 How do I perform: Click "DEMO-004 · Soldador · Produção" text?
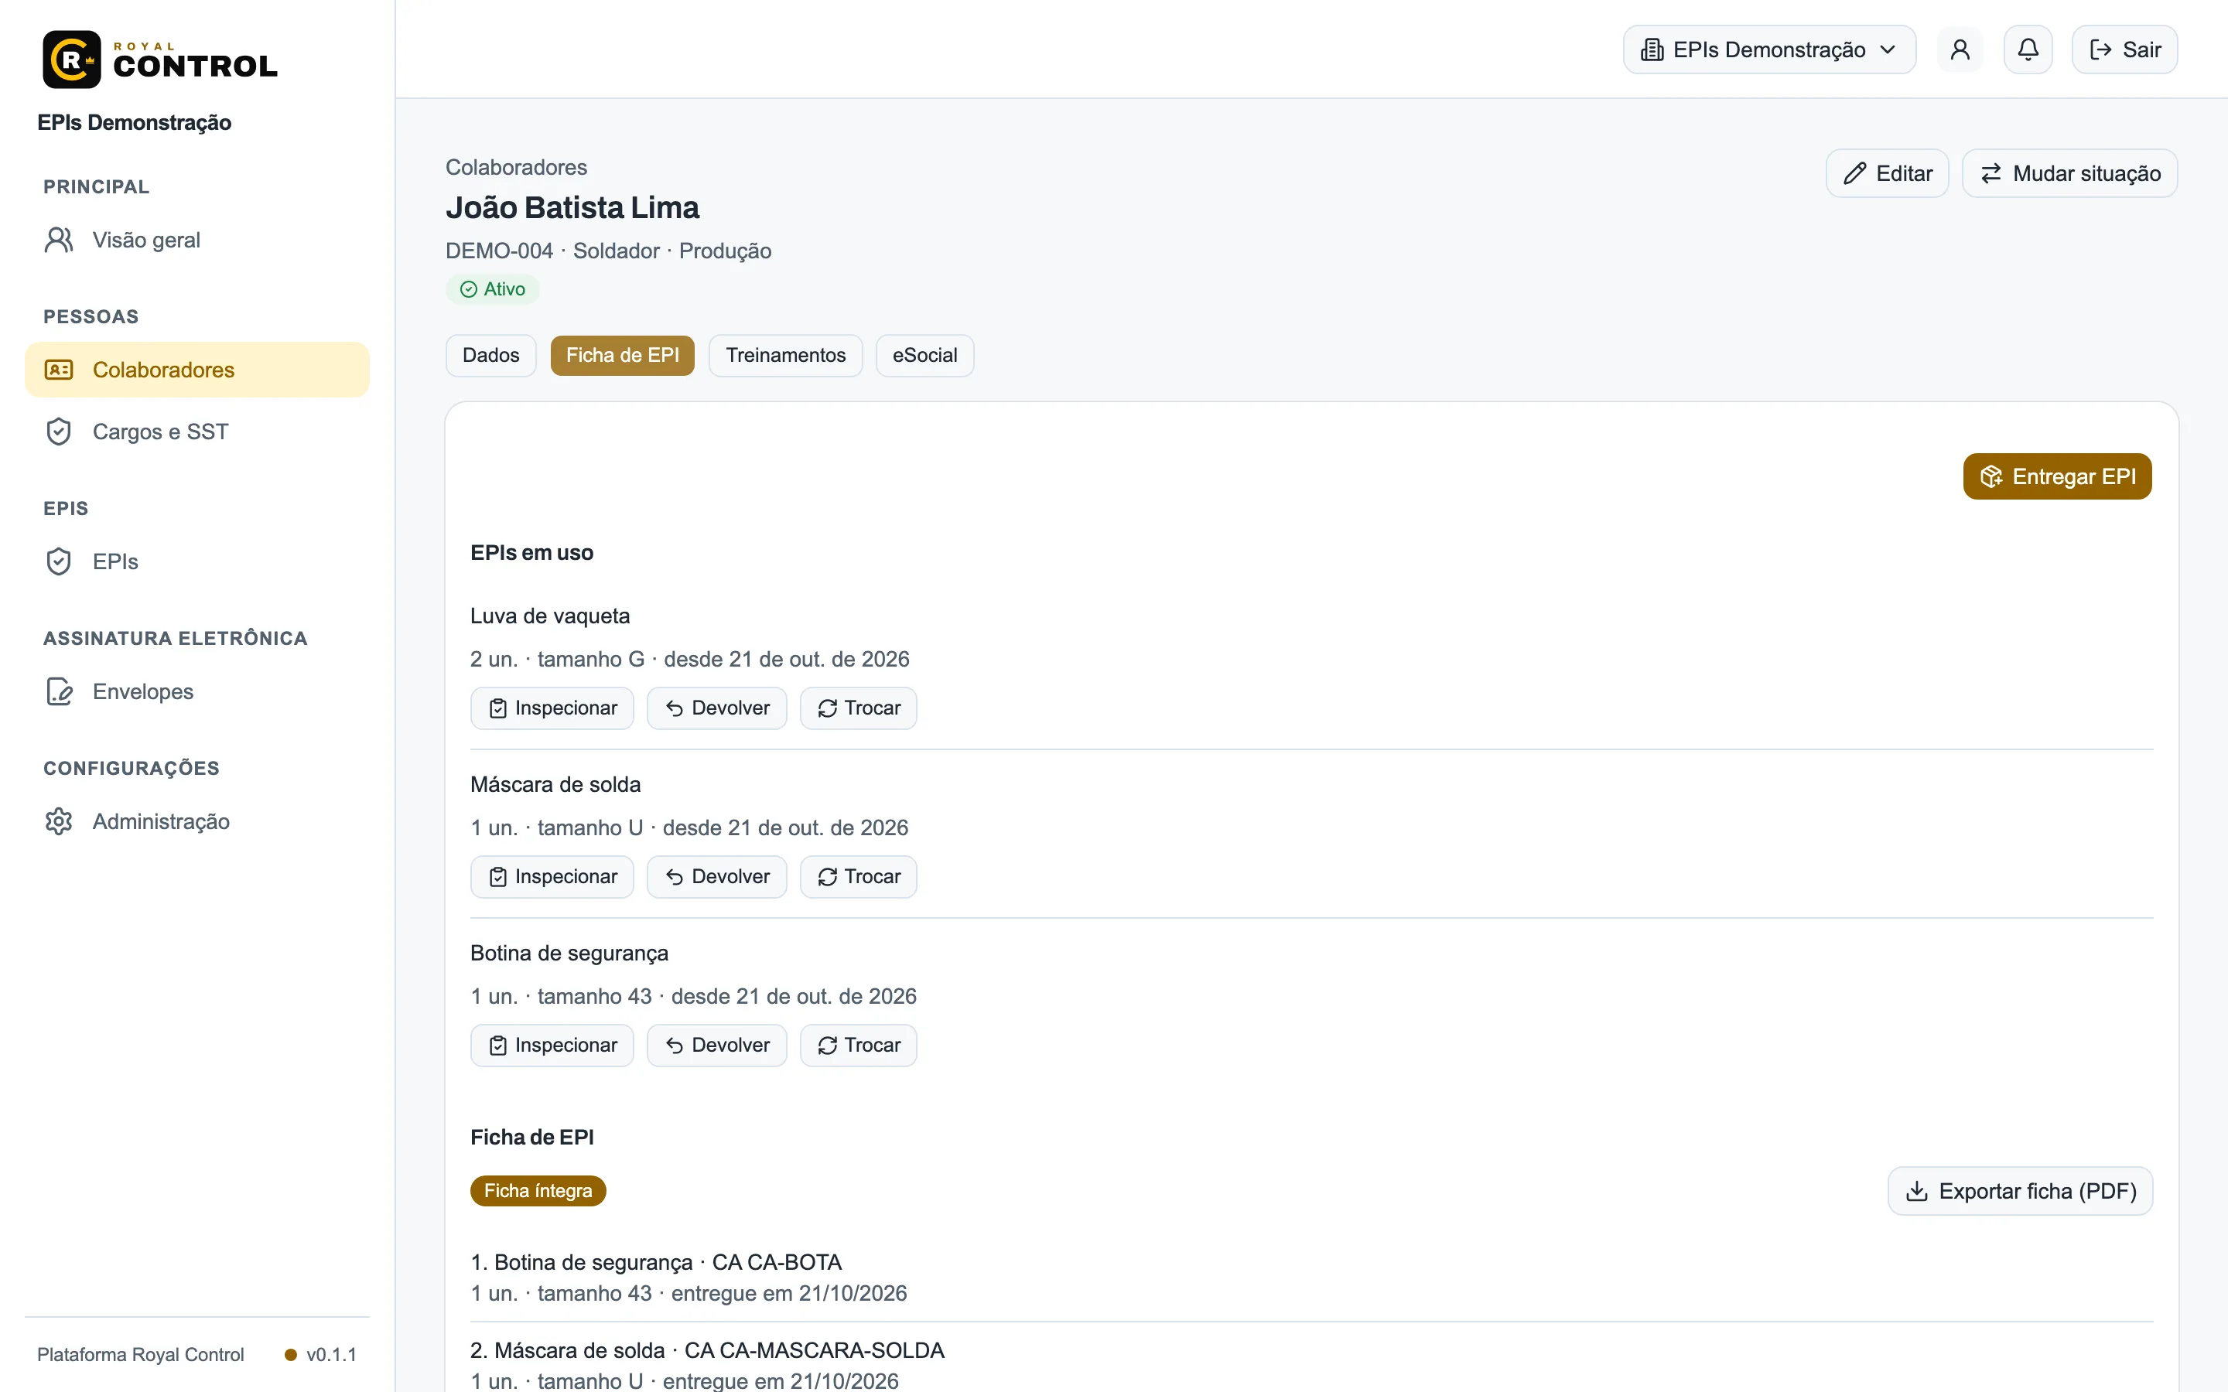point(607,251)
